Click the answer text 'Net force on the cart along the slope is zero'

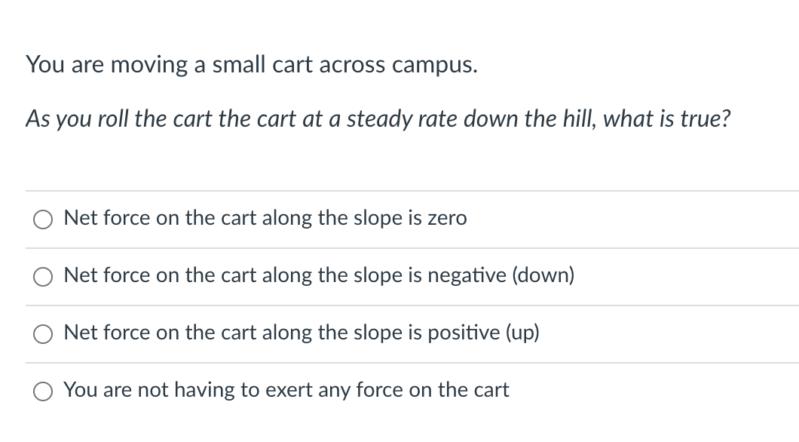tap(265, 218)
